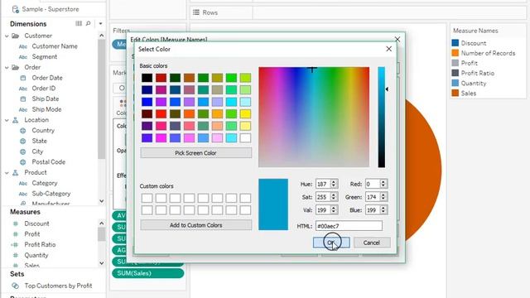This screenshot has height=298, width=530.
Task: Select the Sub-Category dimension
Action: 51,194
